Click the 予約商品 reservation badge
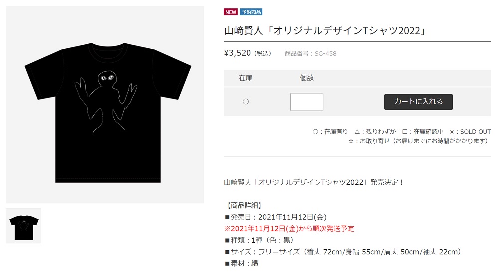 [251, 12]
